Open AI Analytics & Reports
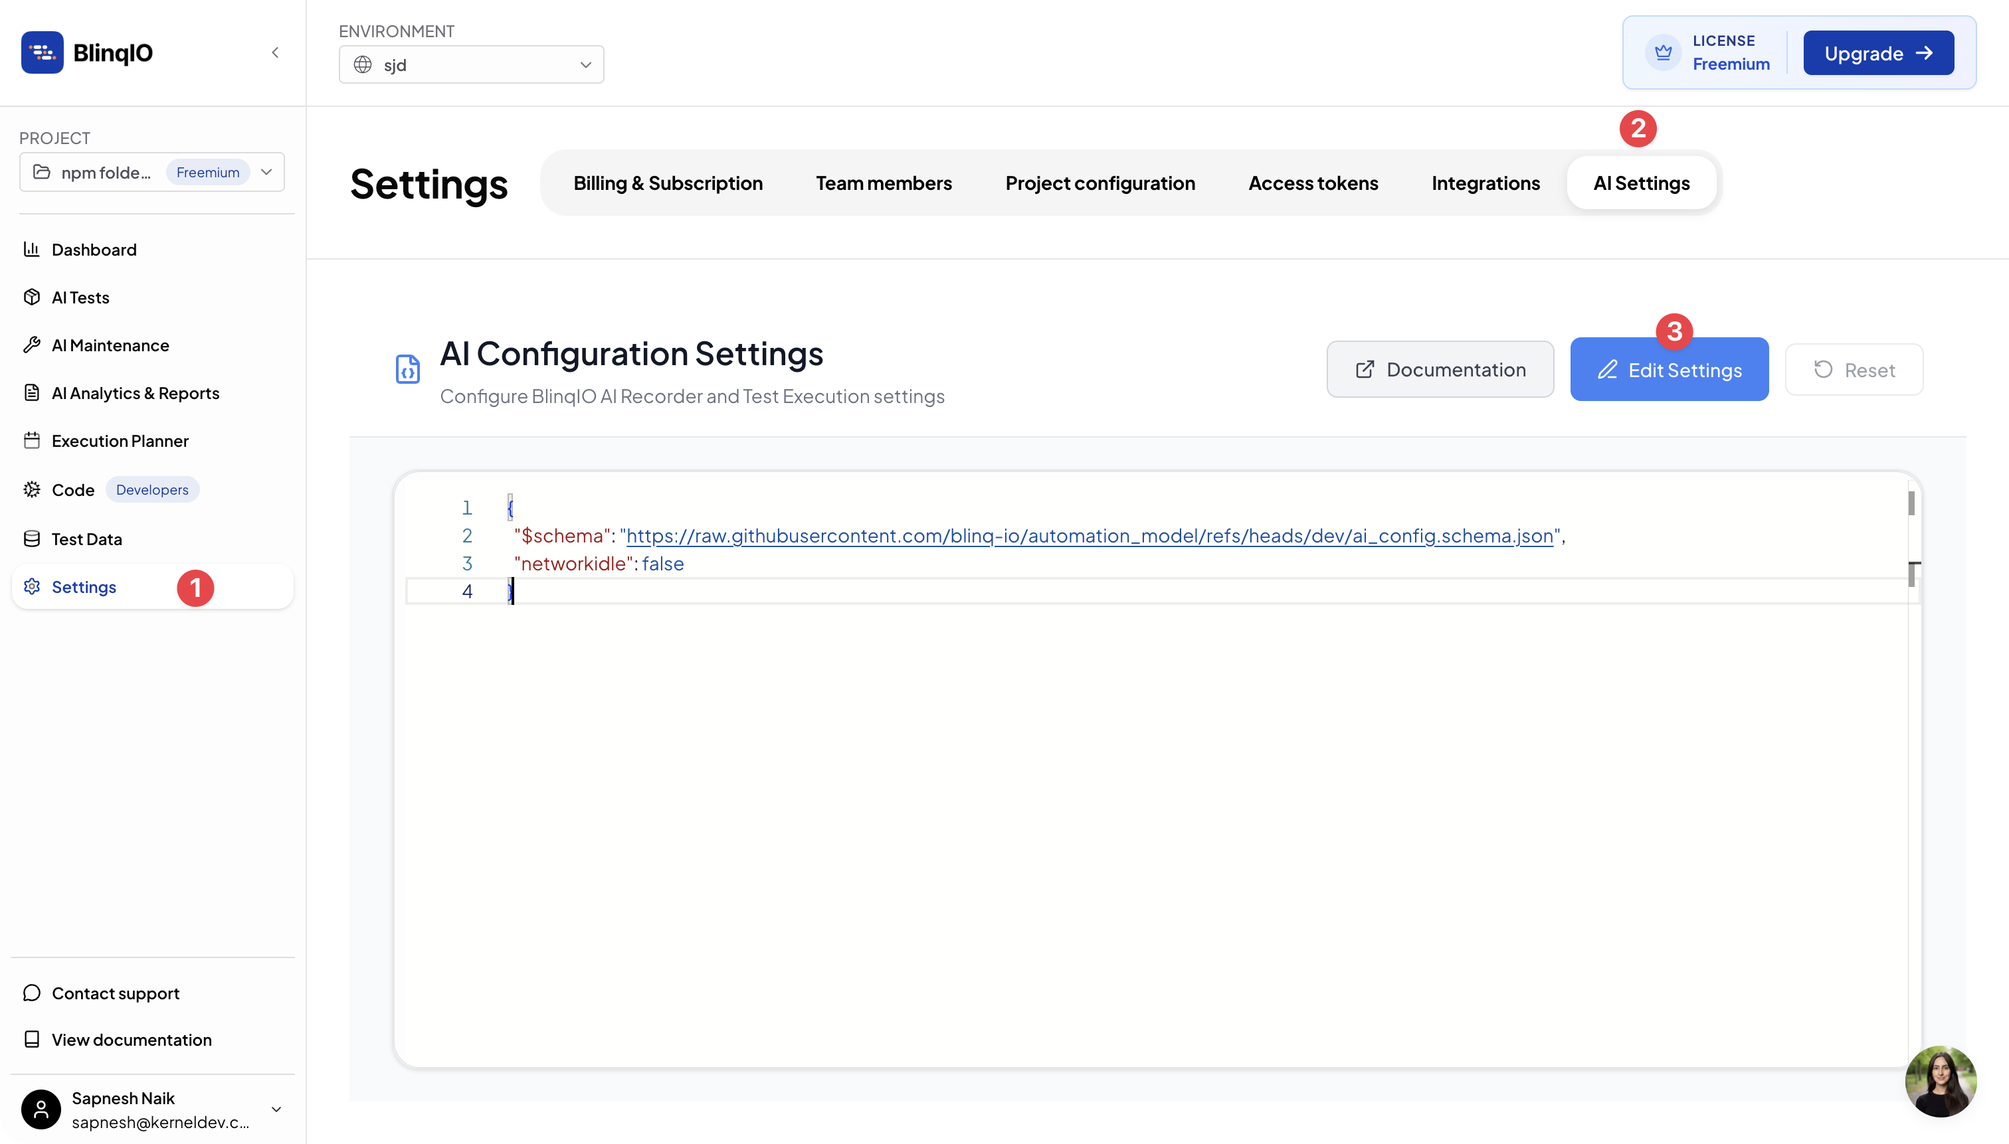This screenshot has width=2009, height=1144. 135,394
